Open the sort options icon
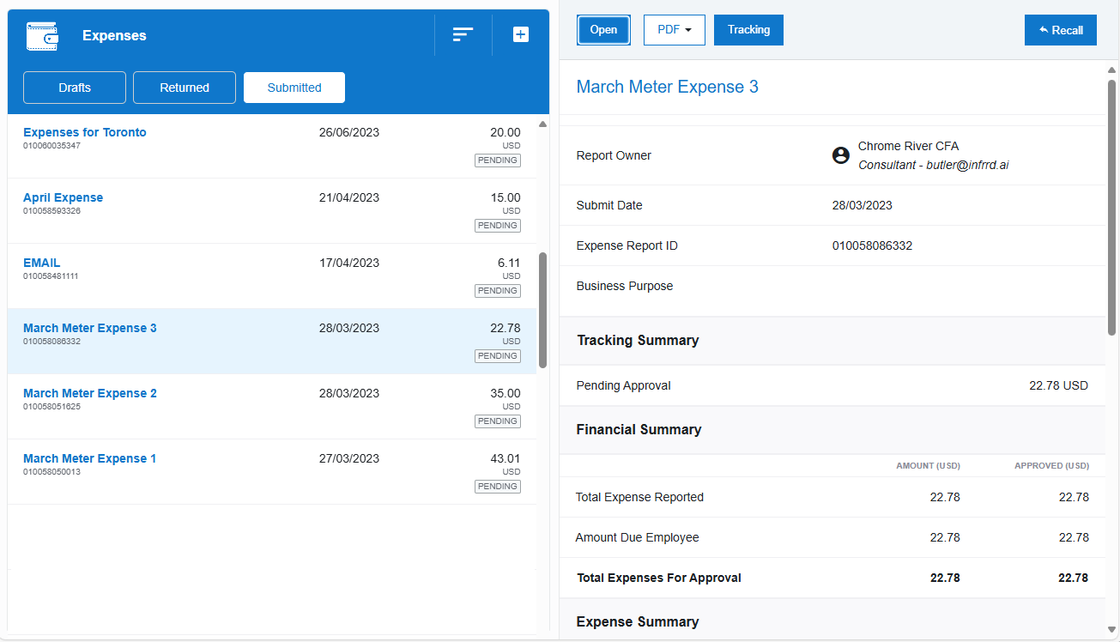Viewport: 1120px width, 642px height. 463,35
